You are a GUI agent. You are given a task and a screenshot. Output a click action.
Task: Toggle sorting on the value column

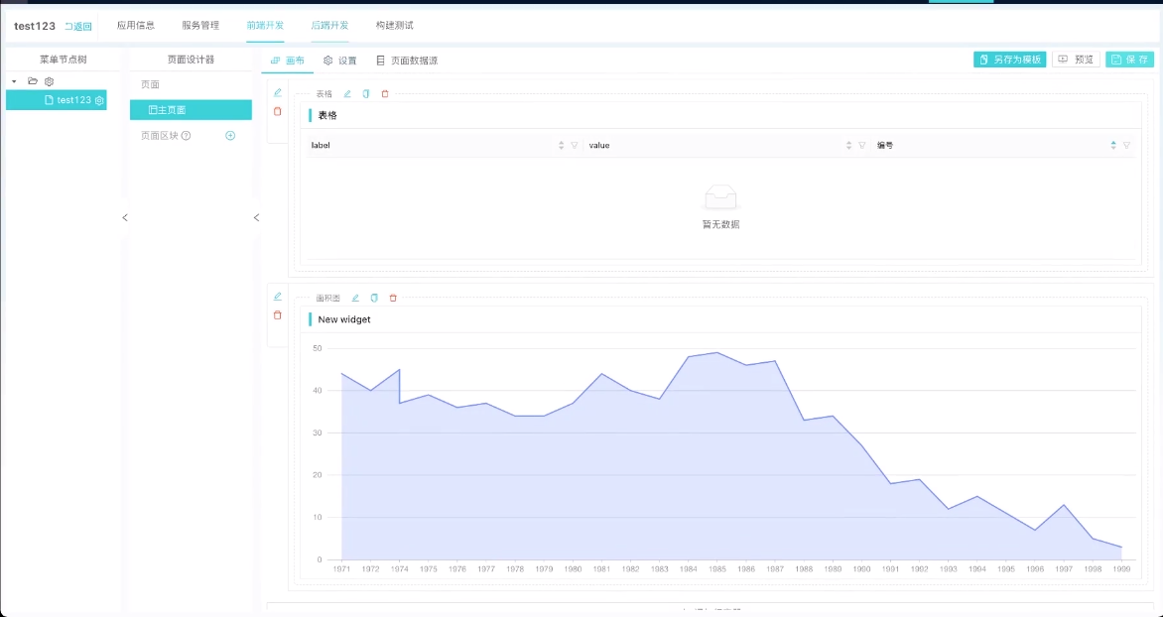coord(848,145)
